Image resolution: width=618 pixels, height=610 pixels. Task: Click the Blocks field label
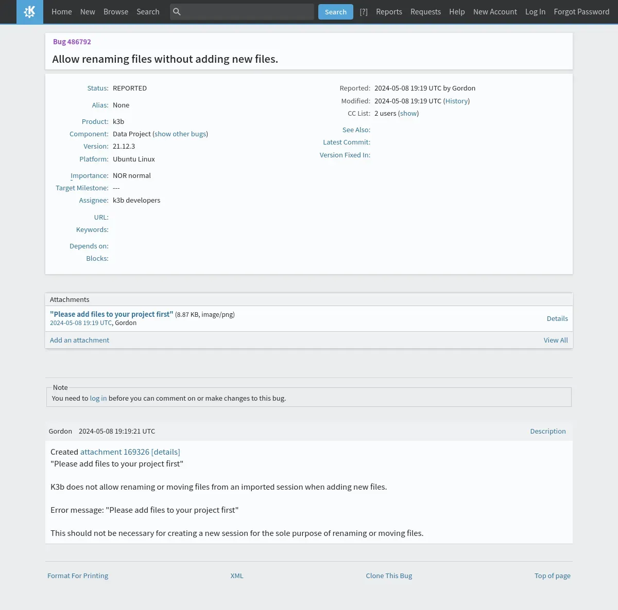pos(97,258)
